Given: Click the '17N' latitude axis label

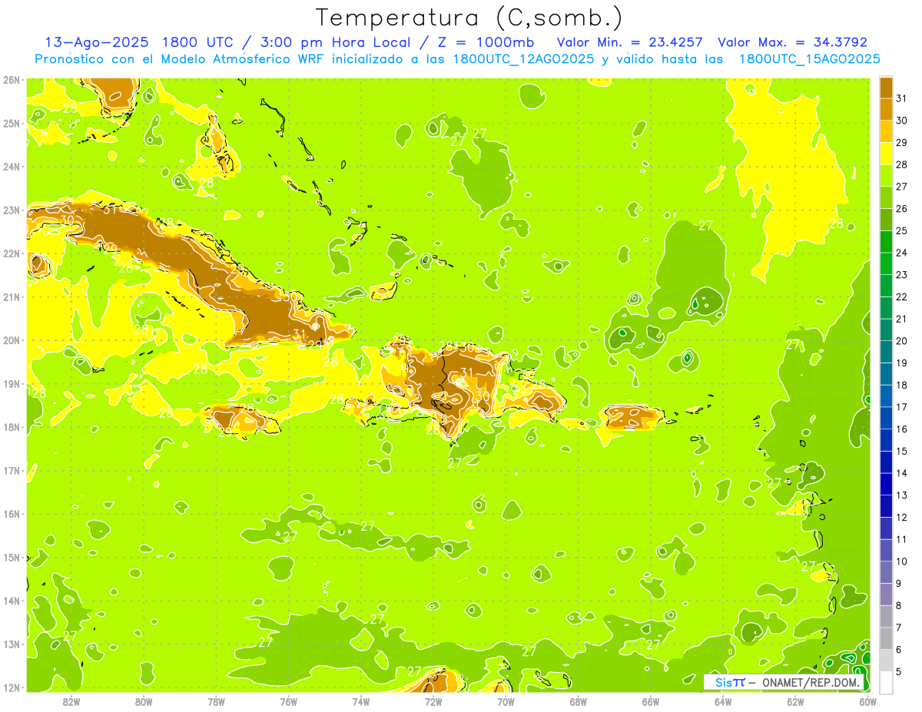Looking at the screenshot, I should [12, 471].
